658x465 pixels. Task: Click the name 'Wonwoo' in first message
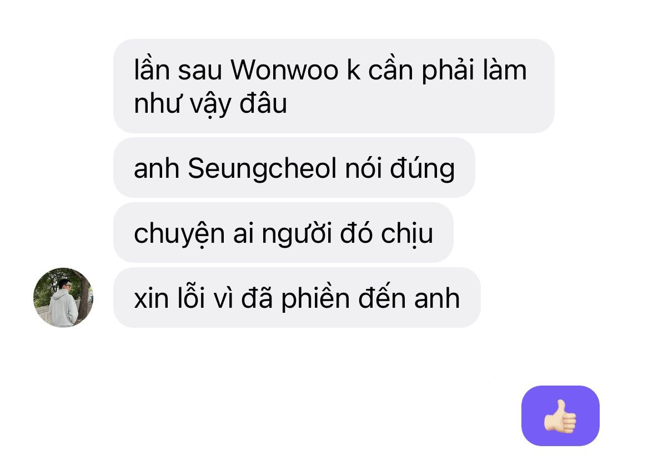click(x=284, y=69)
